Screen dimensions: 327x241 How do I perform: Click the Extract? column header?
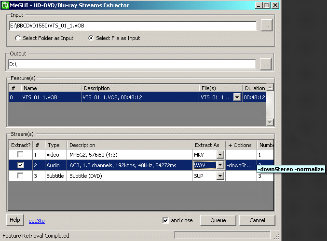(x=20, y=145)
